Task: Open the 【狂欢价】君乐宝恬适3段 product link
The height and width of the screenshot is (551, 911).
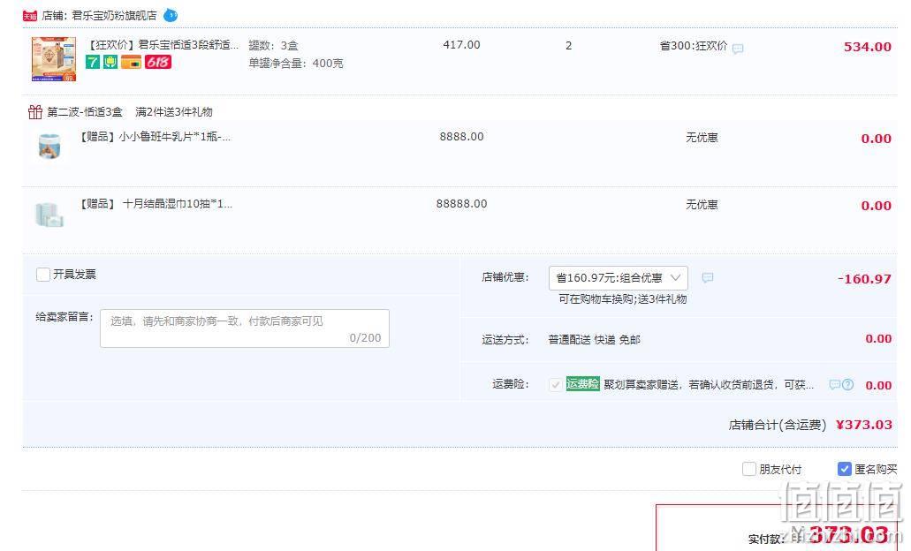Action: tap(162, 45)
